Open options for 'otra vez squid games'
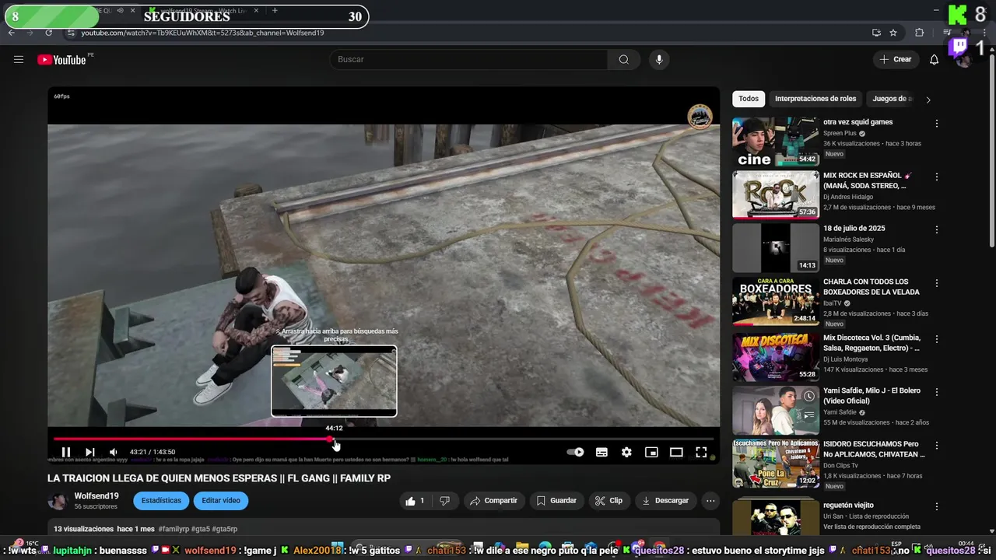The width and height of the screenshot is (996, 560). (937, 124)
